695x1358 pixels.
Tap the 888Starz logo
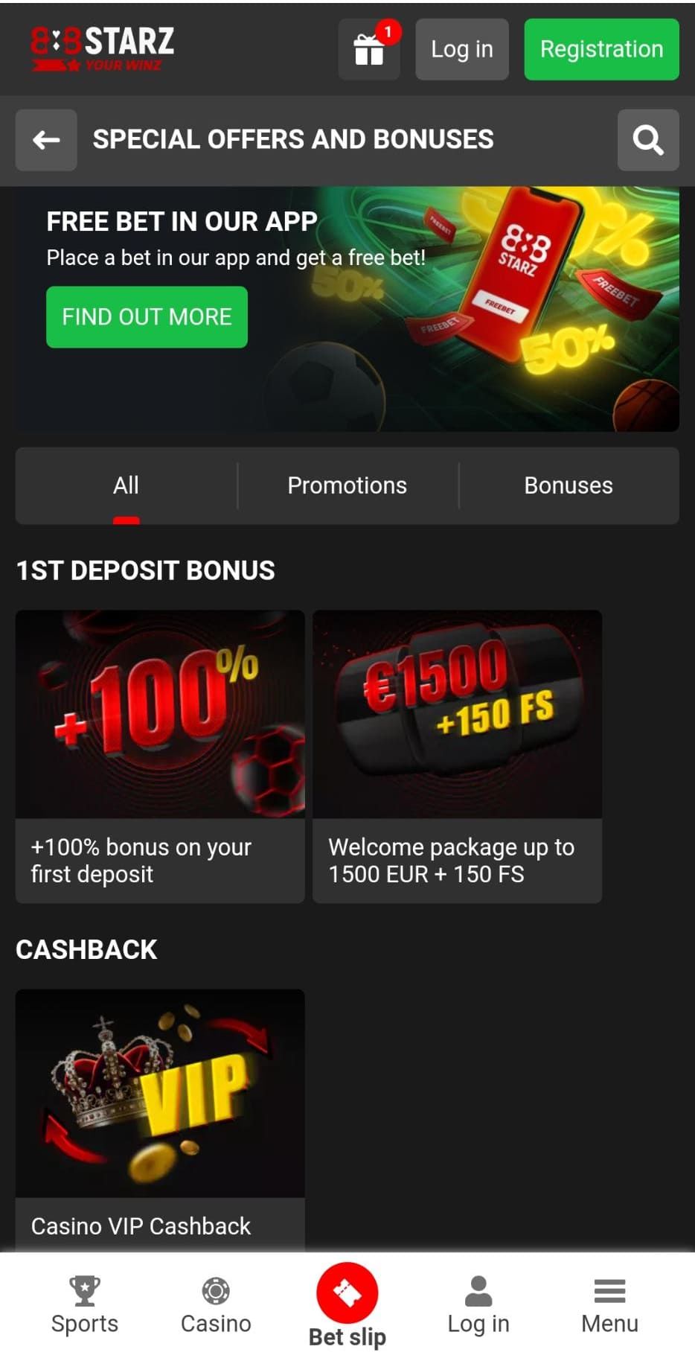click(103, 49)
